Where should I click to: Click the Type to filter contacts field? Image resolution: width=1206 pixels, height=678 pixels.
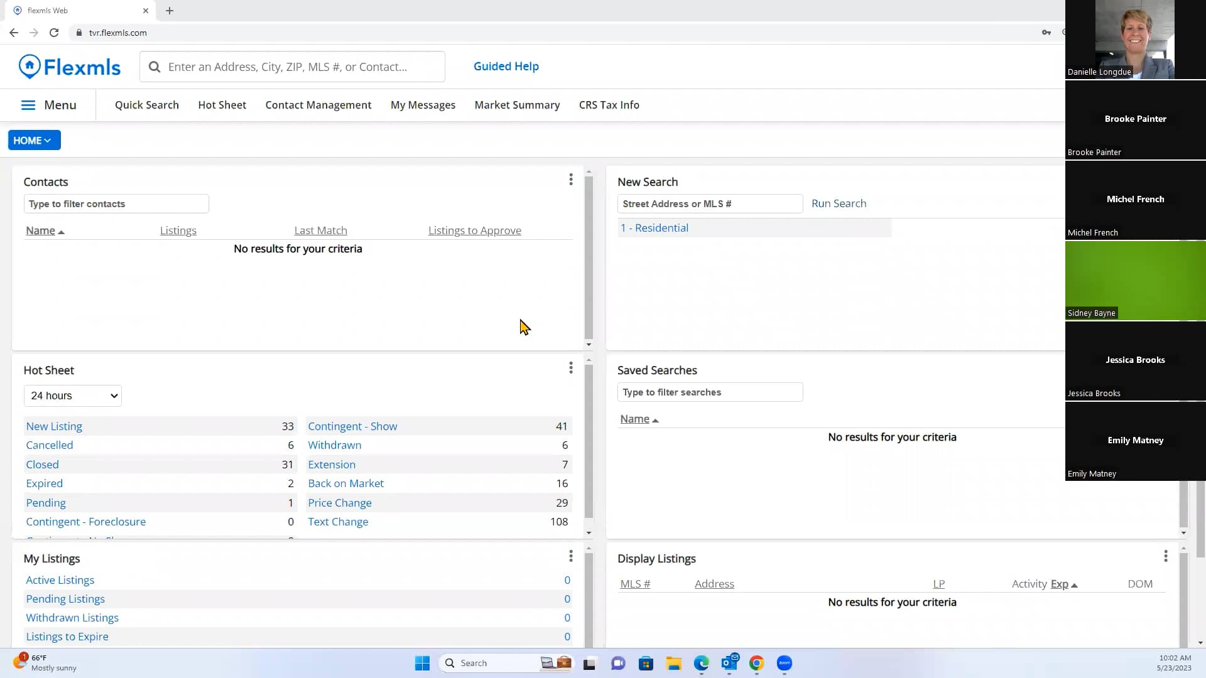point(116,203)
